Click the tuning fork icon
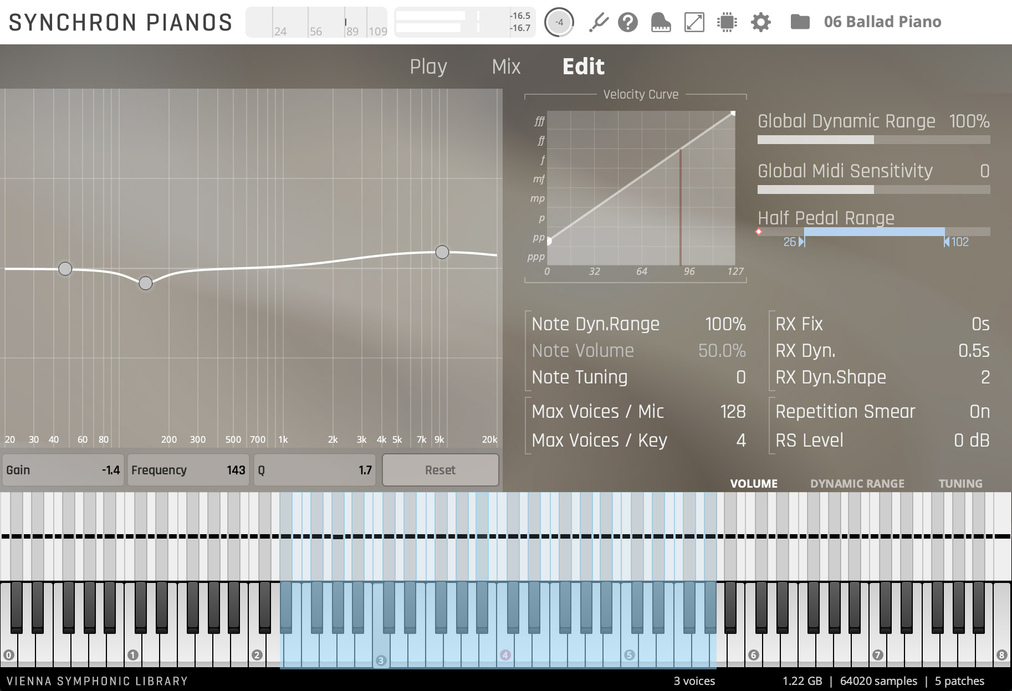 click(598, 22)
